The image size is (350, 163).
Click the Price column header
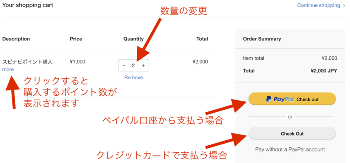coord(76,39)
